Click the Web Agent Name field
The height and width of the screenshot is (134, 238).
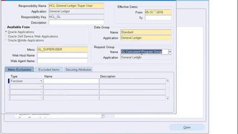(62, 61)
